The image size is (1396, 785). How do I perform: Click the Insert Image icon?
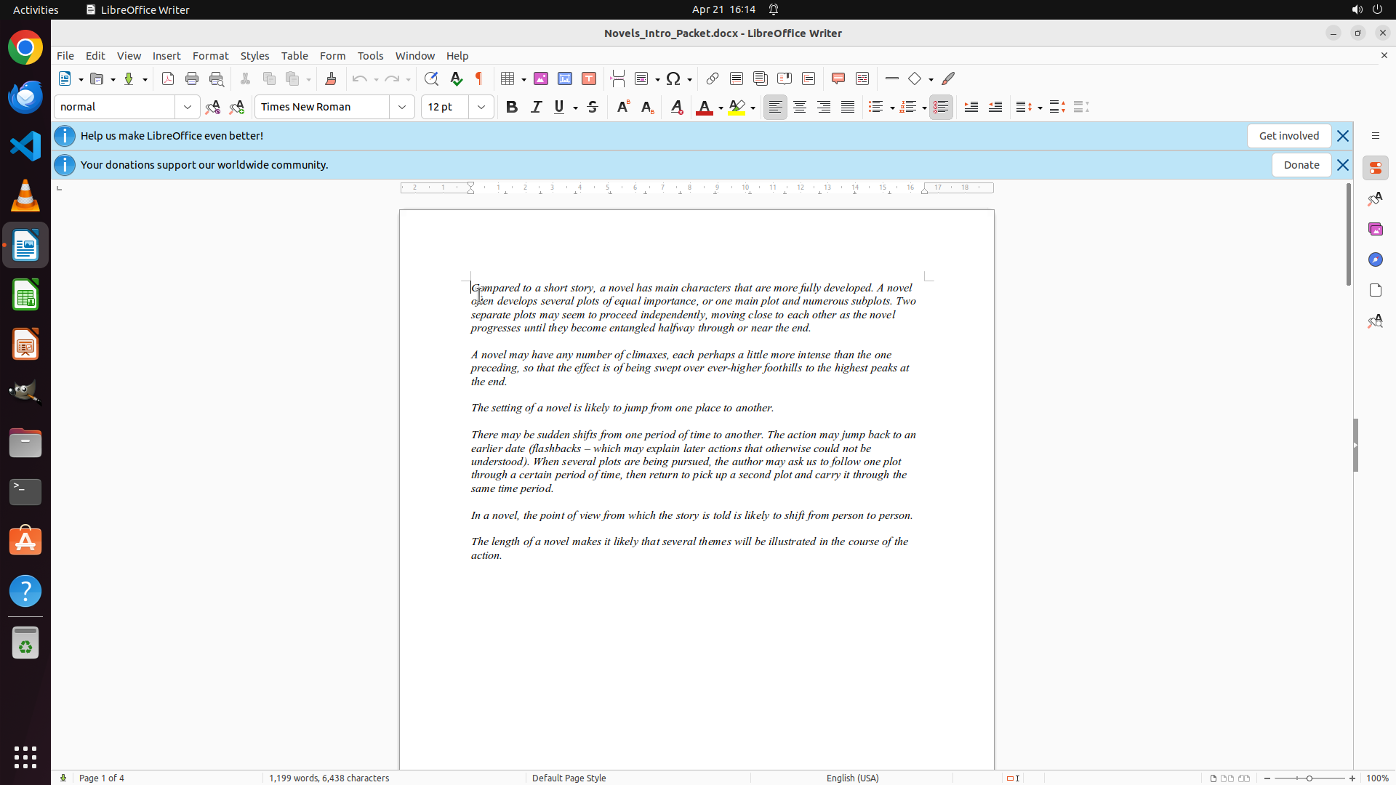pyautogui.click(x=541, y=78)
